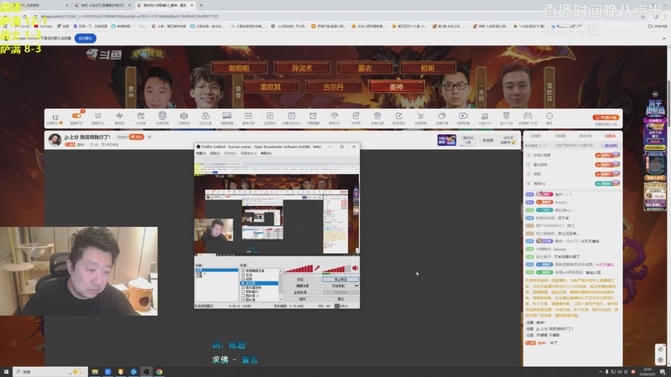Click the blue 设为默认 button in Chrome infobar

pyautogui.click(x=86, y=38)
